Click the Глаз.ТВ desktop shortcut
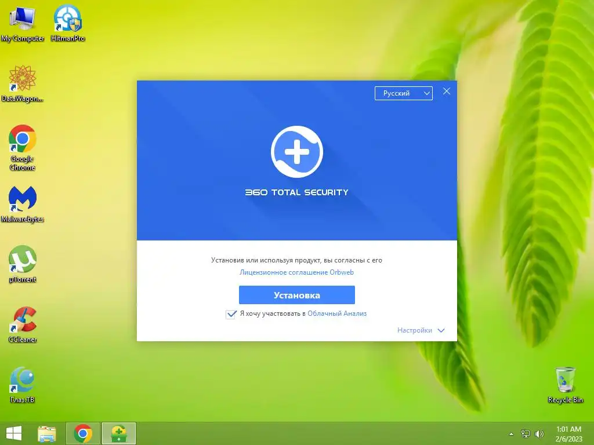Viewport: 594px width, 445px height. [23, 385]
